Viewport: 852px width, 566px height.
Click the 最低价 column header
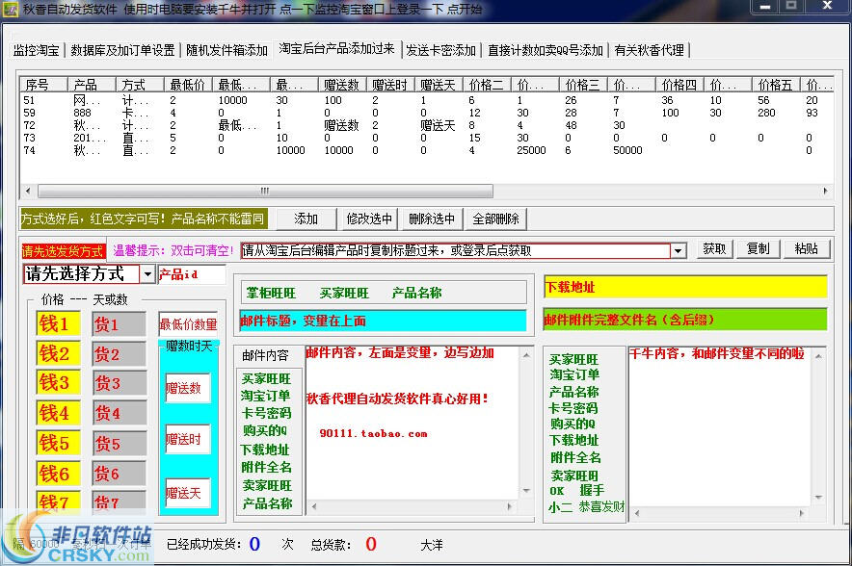(x=188, y=85)
